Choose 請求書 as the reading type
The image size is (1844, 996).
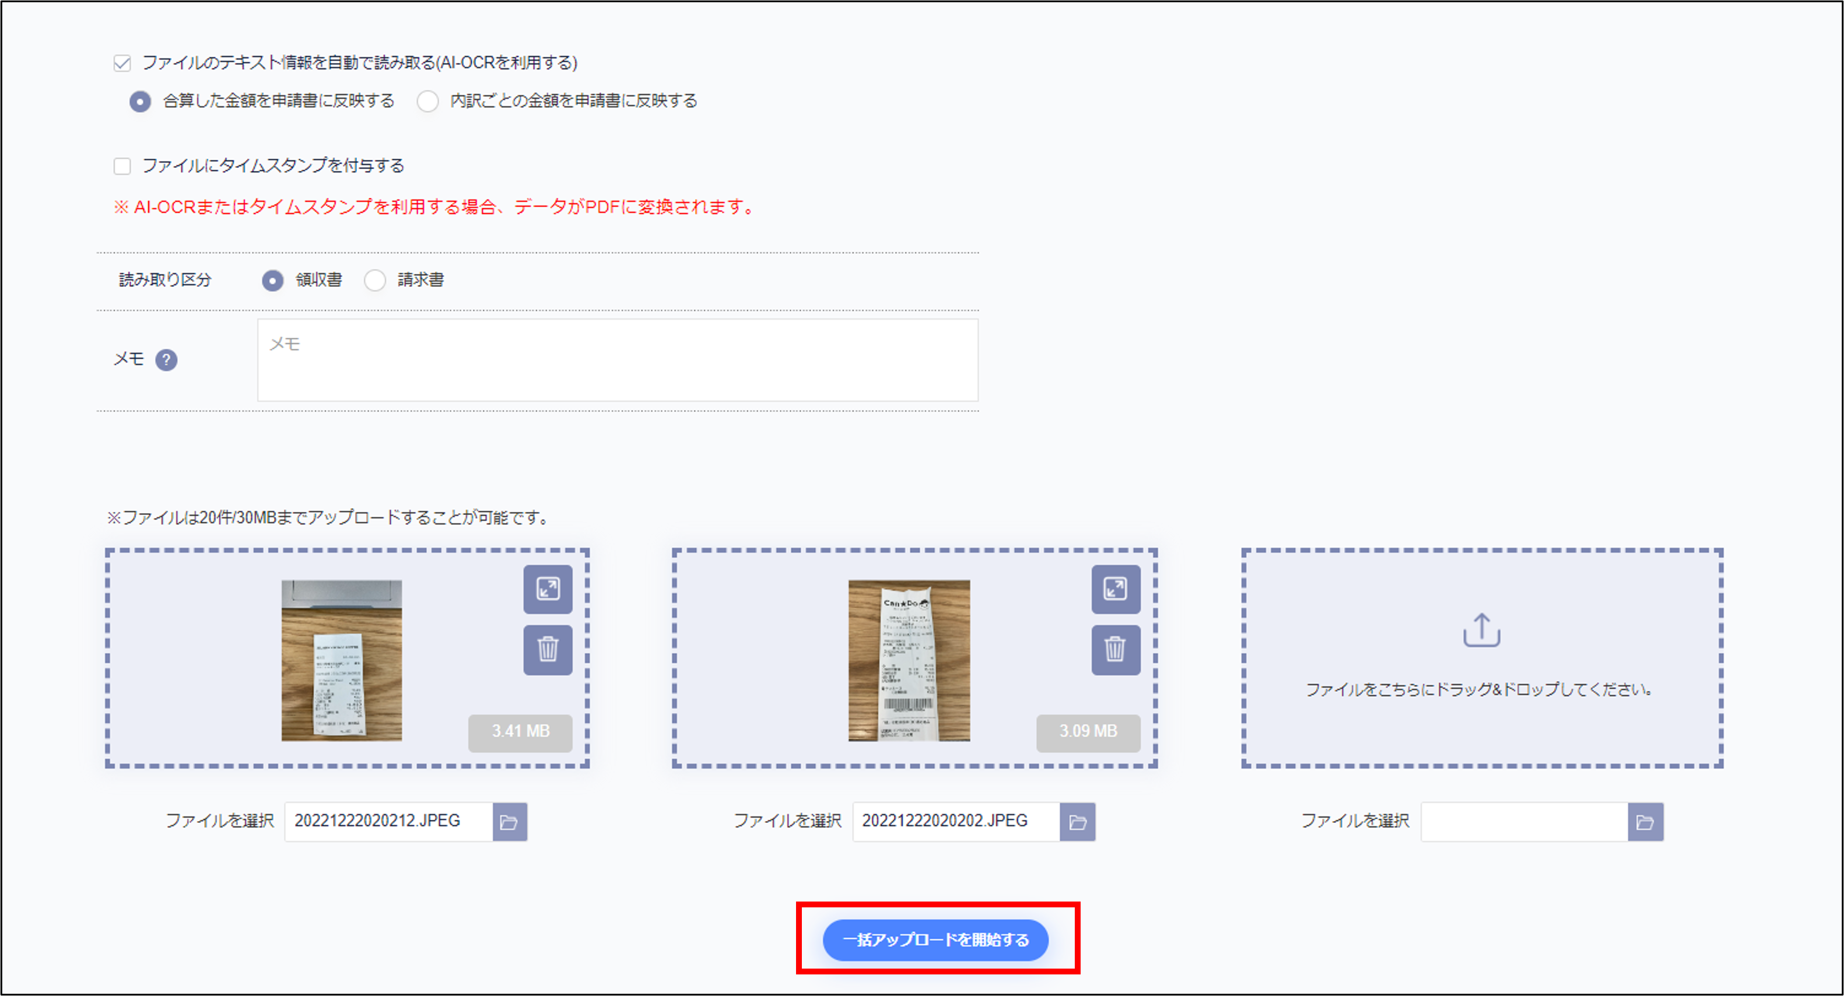click(x=374, y=280)
